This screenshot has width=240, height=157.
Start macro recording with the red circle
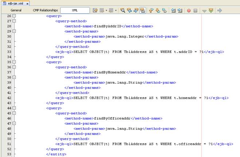coord(189,11)
